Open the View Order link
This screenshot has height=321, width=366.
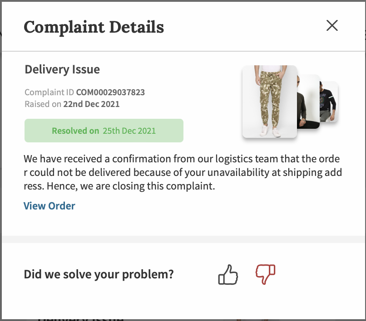tap(49, 206)
